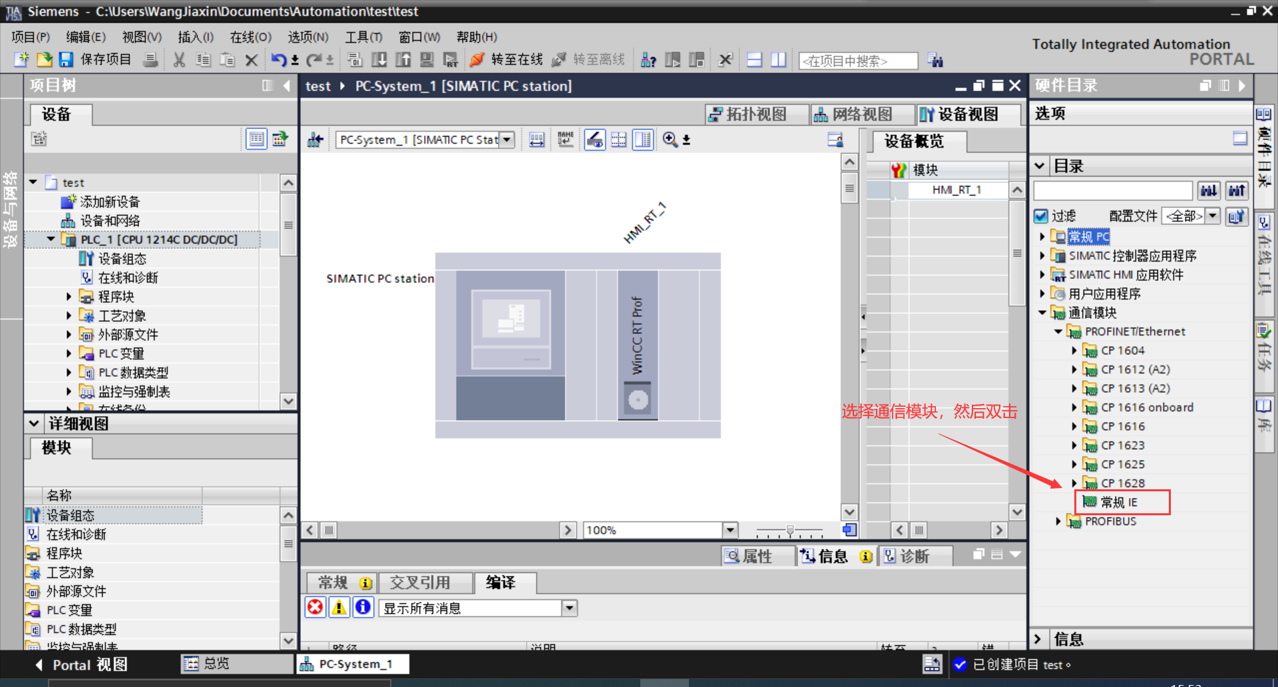Click the 在项目中搜索 search field
This screenshot has height=687, width=1278.
coord(857,61)
